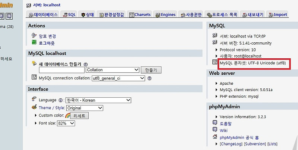Viewport: 298px width, 150px height.
Task: Click the Apache web server entry
Action: click(226, 83)
